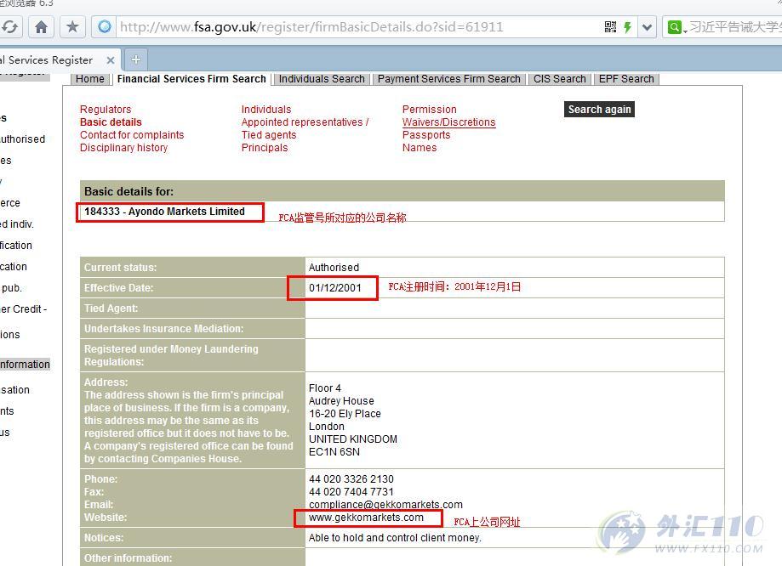Open Financial Services Firm Search tab
This screenshot has height=566, width=782.
coord(191,79)
